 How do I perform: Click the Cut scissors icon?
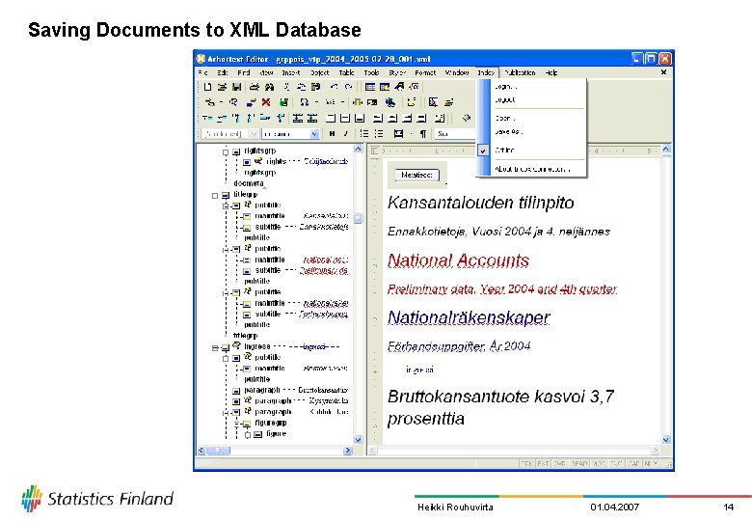[286, 87]
